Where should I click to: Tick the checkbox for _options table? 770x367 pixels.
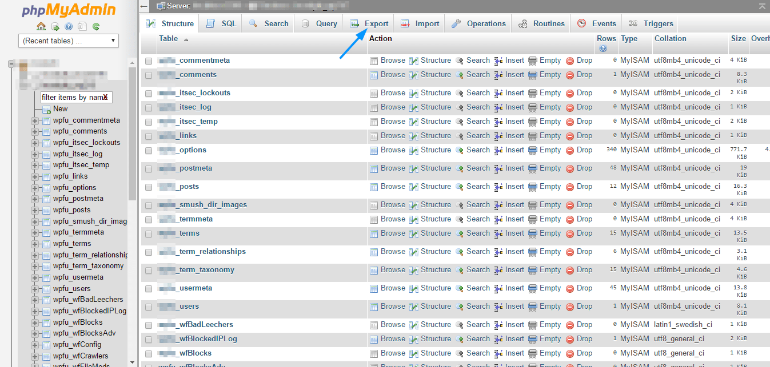(x=149, y=151)
